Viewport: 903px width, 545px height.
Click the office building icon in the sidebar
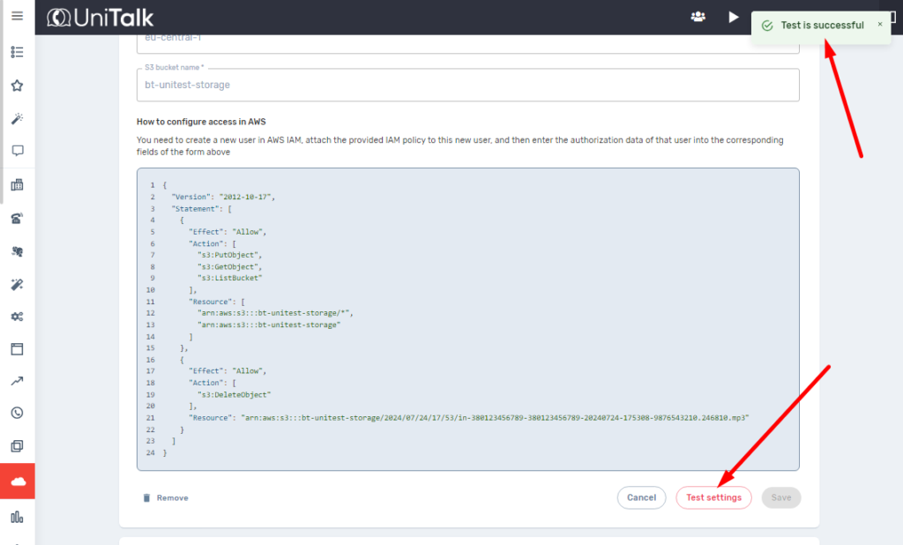point(17,185)
